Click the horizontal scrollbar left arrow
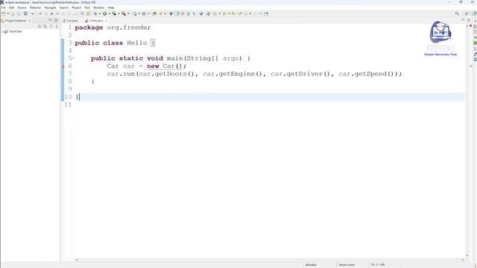This screenshot has width=477, height=268. [76, 260]
